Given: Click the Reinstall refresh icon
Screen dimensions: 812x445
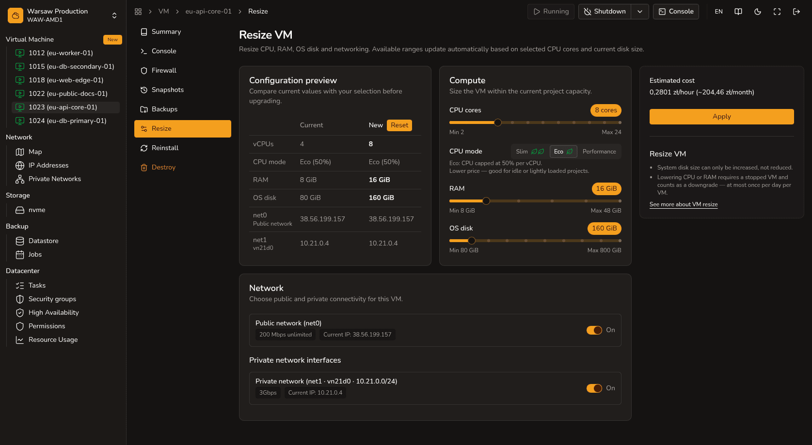Looking at the screenshot, I should [x=144, y=148].
